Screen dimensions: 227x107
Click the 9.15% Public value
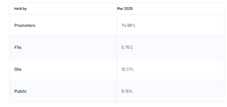[x=127, y=91]
